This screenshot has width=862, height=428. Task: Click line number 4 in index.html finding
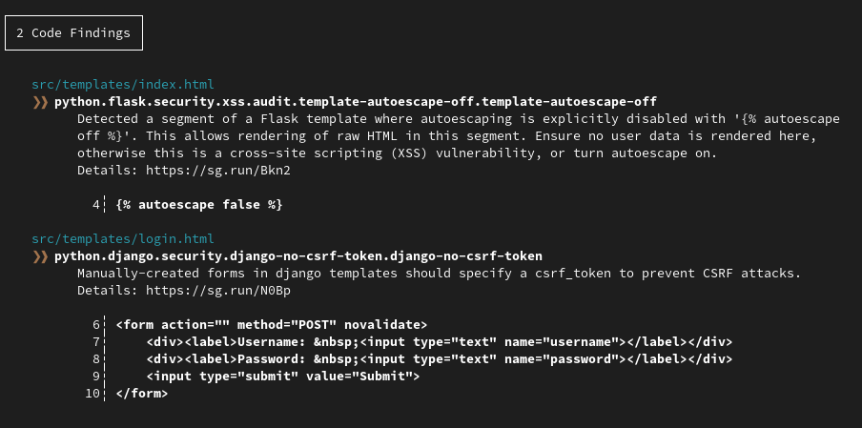tap(96, 204)
